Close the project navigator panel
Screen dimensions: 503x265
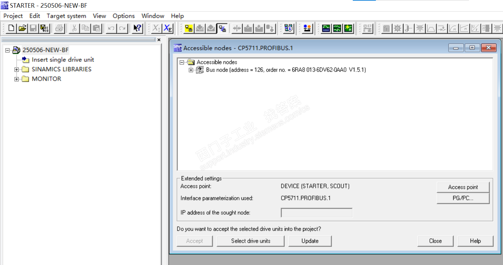(x=159, y=40)
